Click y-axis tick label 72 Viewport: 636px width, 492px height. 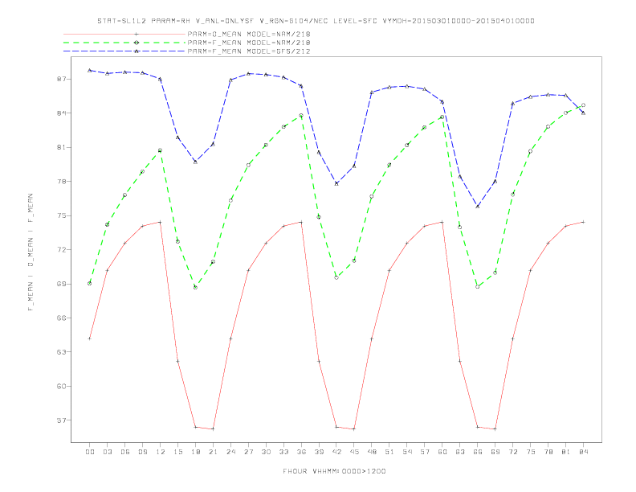click(61, 250)
